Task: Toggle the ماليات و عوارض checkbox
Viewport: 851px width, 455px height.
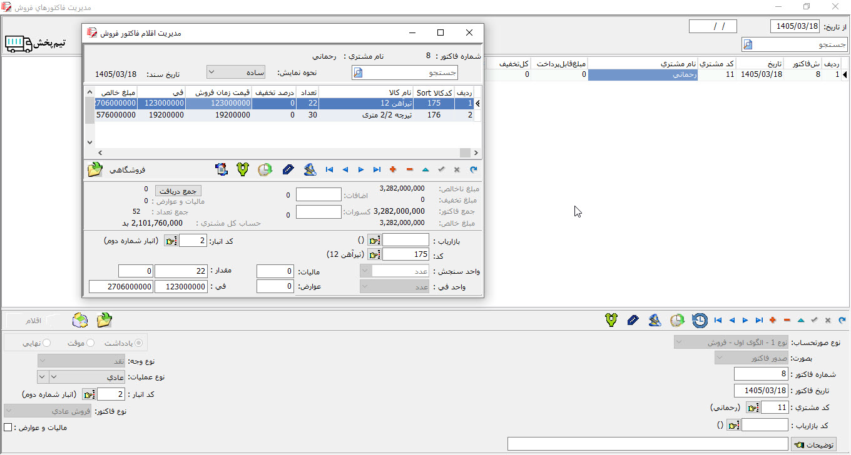Action: click(8, 427)
